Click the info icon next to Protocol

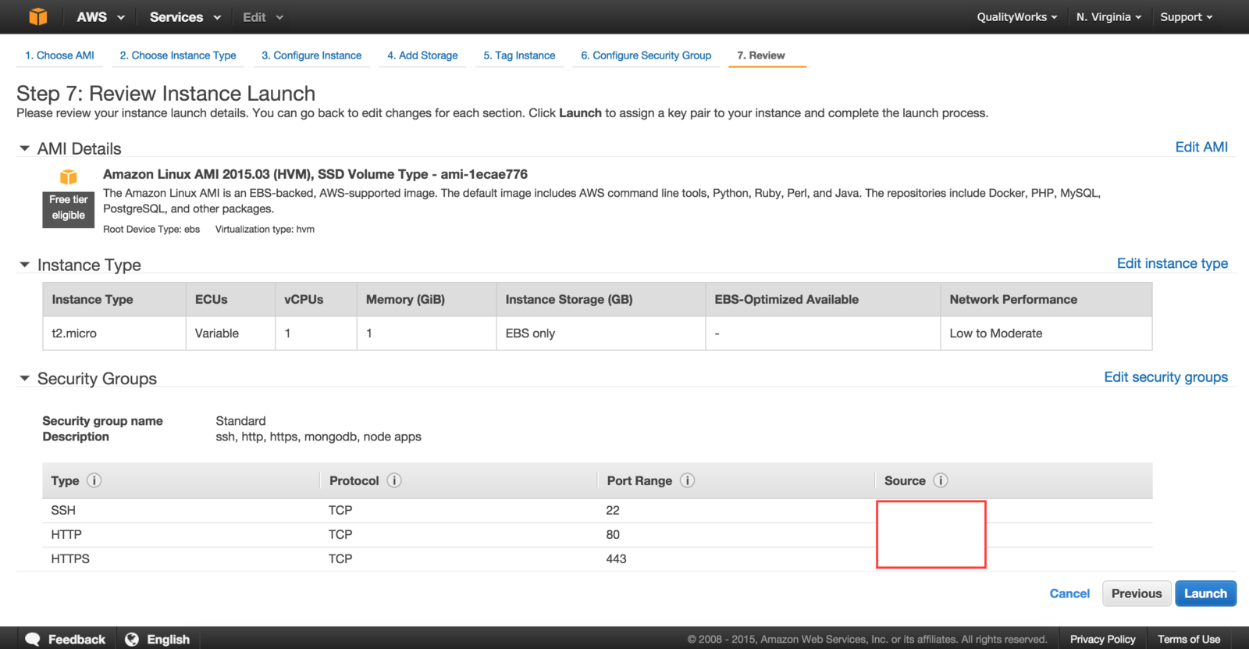click(x=394, y=480)
